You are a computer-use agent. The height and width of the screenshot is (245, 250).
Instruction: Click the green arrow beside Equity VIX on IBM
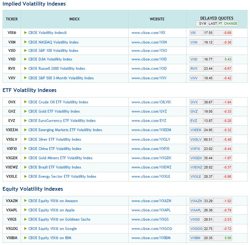(25, 238)
